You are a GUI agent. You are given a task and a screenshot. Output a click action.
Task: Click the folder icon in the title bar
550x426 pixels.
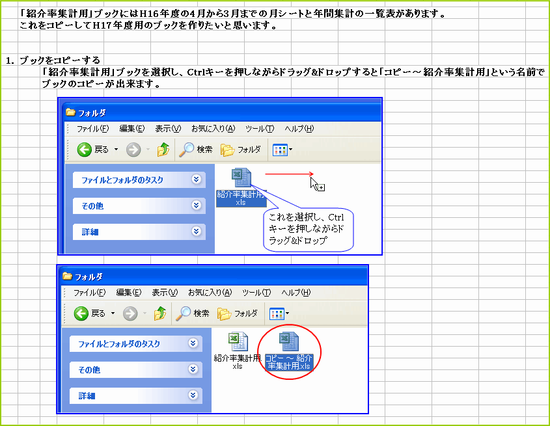72,112
